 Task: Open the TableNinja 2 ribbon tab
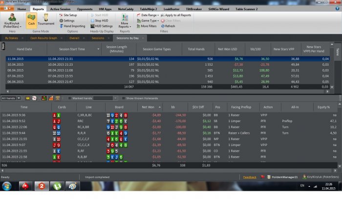[149, 9]
